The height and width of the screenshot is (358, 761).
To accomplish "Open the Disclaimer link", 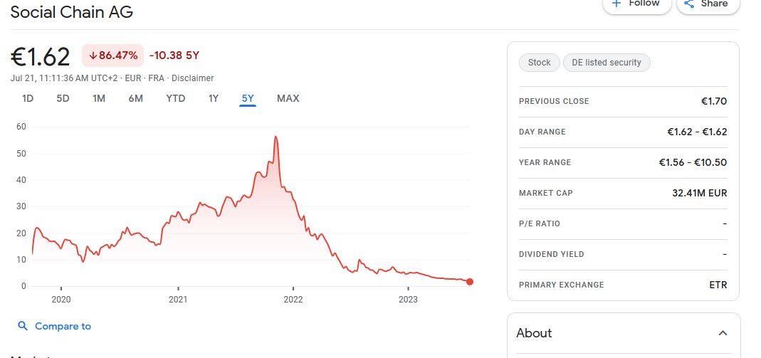I will coord(193,78).
